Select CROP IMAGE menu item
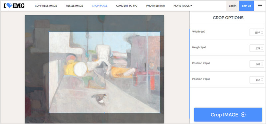The height and width of the screenshot is (124, 266). (x=99, y=6)
